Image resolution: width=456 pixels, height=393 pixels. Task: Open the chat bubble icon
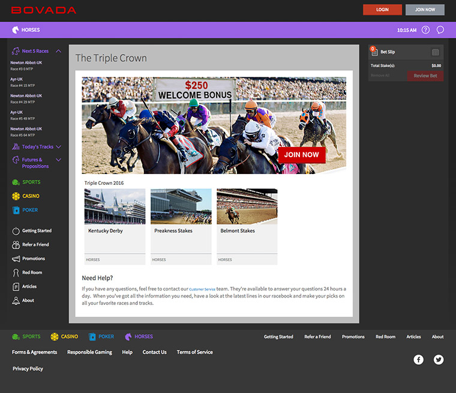tap(440, 30)
